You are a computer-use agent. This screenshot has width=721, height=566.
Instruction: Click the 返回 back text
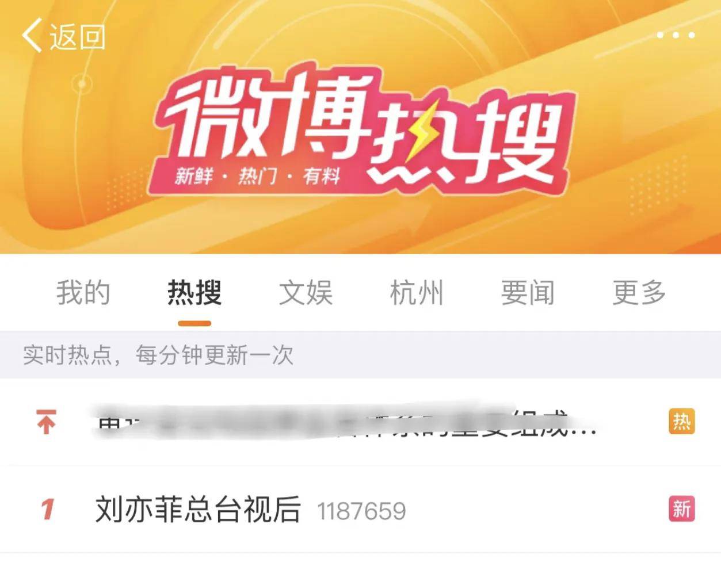(77, 36)
